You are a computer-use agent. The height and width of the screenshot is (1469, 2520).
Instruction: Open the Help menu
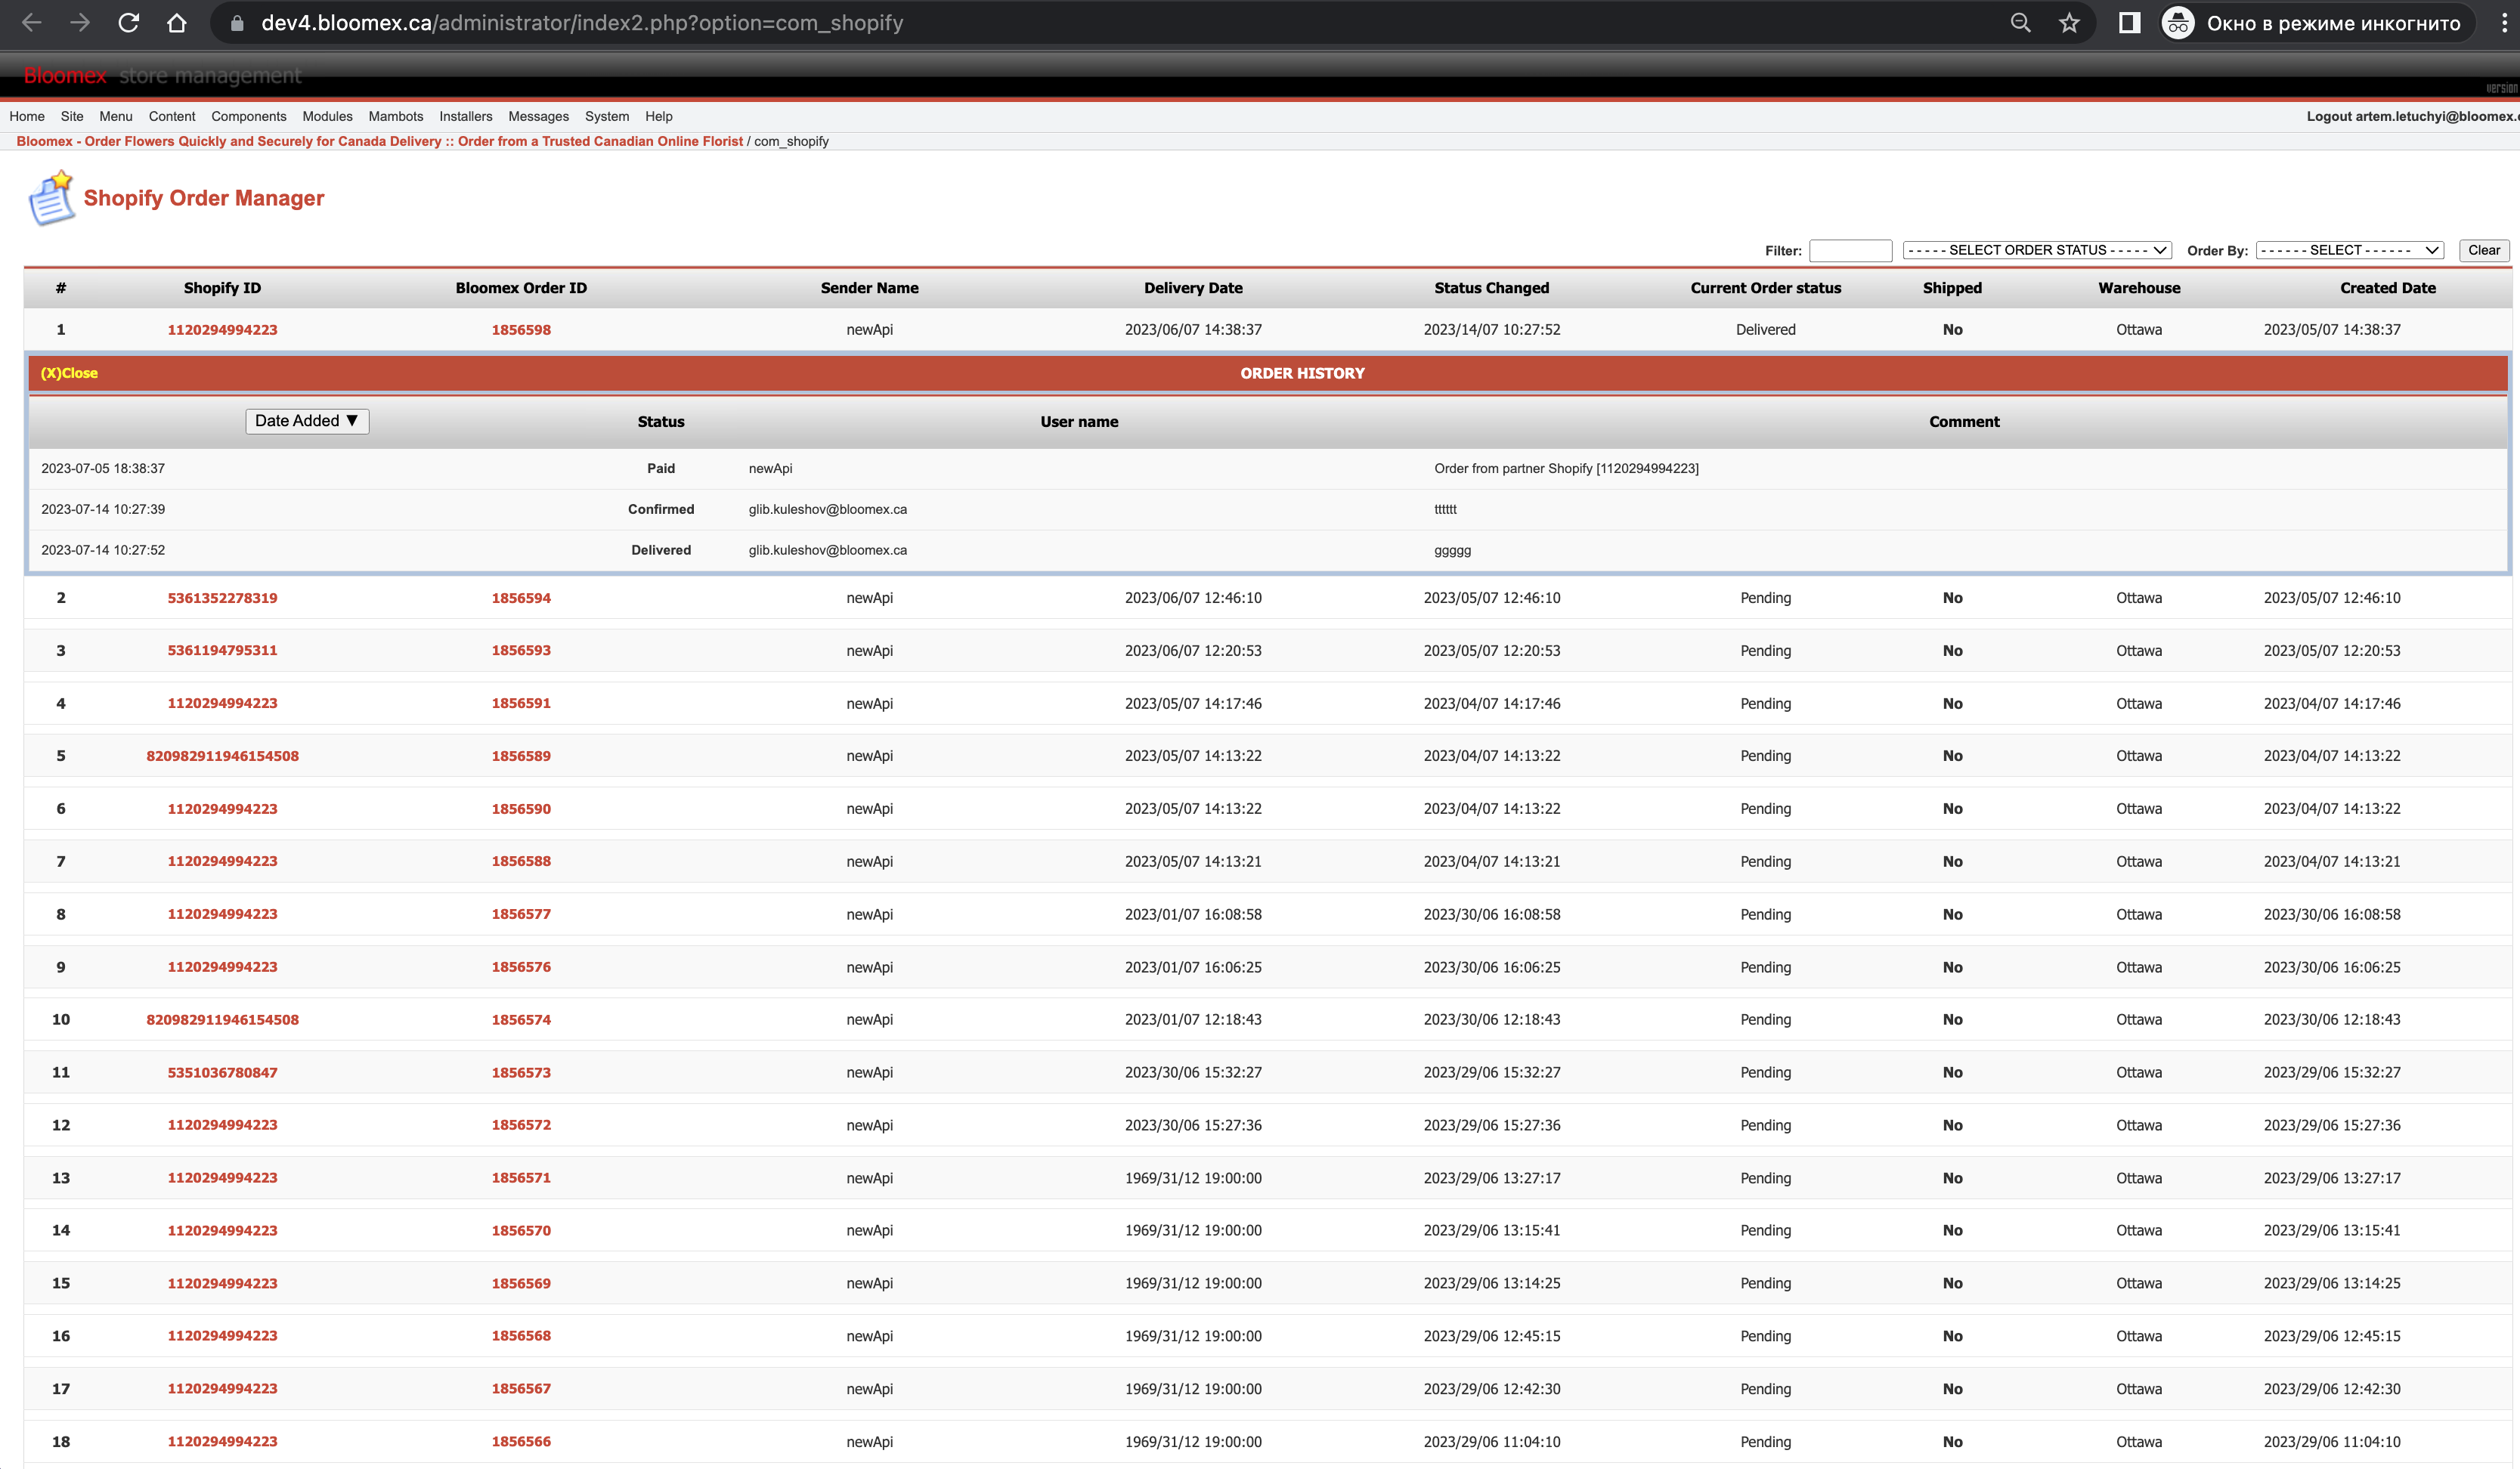pyautogui.click(x=659, y=116)
